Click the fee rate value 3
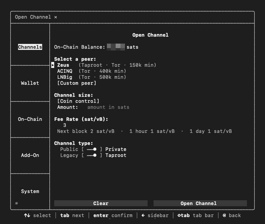The width and height of the screenshot is (265, 224). pyautogui.click(x=64, y=125)
